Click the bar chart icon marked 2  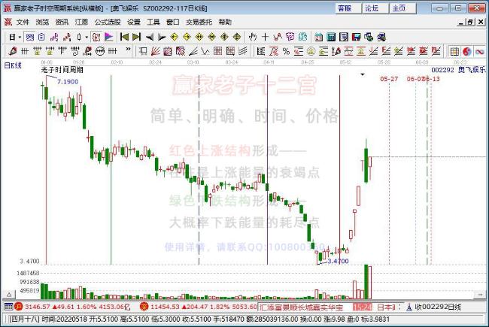(x=54, y=37)
